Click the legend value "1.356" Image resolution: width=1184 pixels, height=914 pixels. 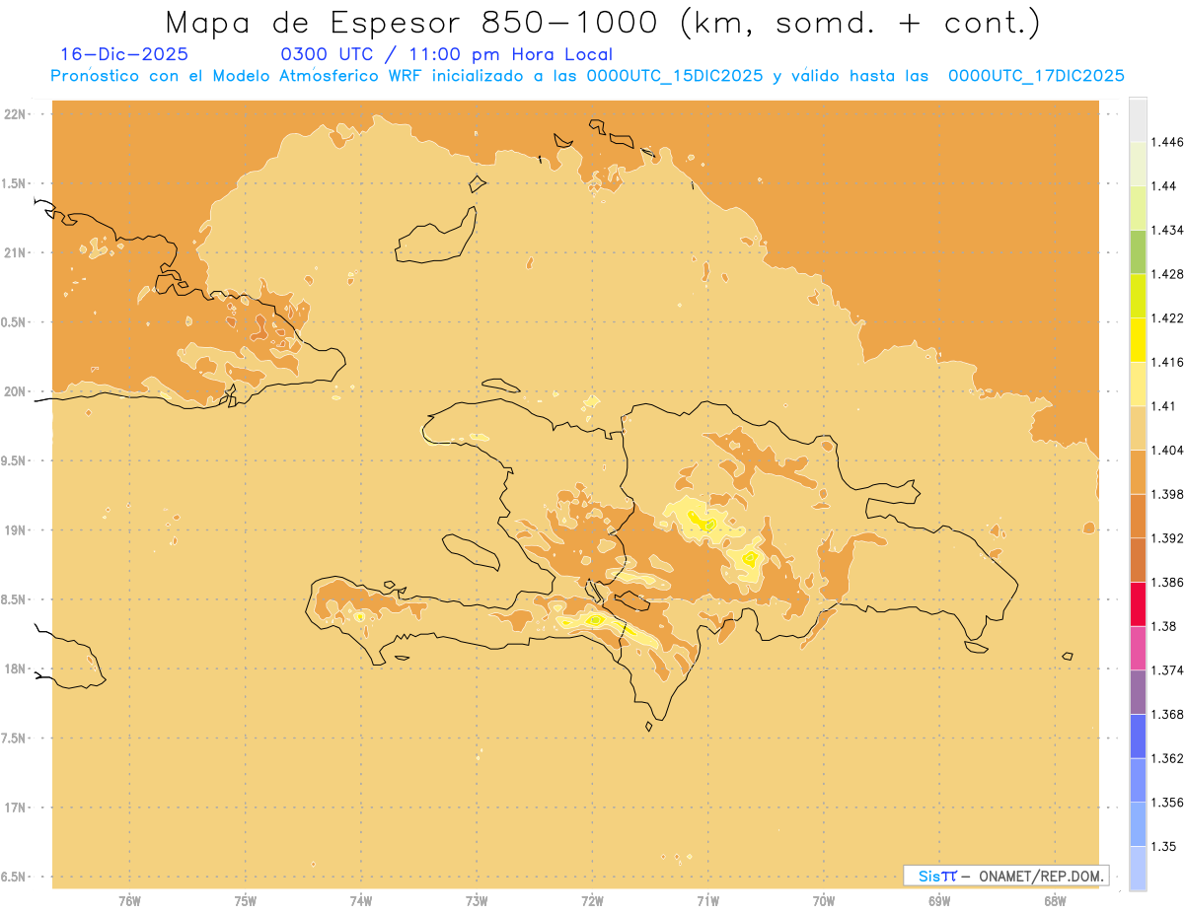pyautogui.click(x=1166, y=802)
